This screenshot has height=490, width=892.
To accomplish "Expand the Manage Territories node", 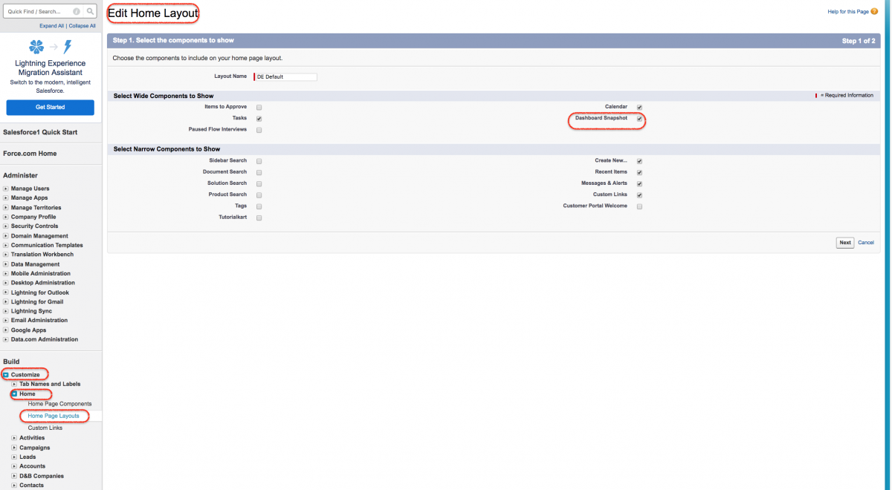I will (6, 208).
